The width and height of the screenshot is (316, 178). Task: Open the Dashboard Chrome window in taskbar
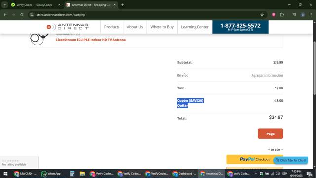(x=184, y=174)
